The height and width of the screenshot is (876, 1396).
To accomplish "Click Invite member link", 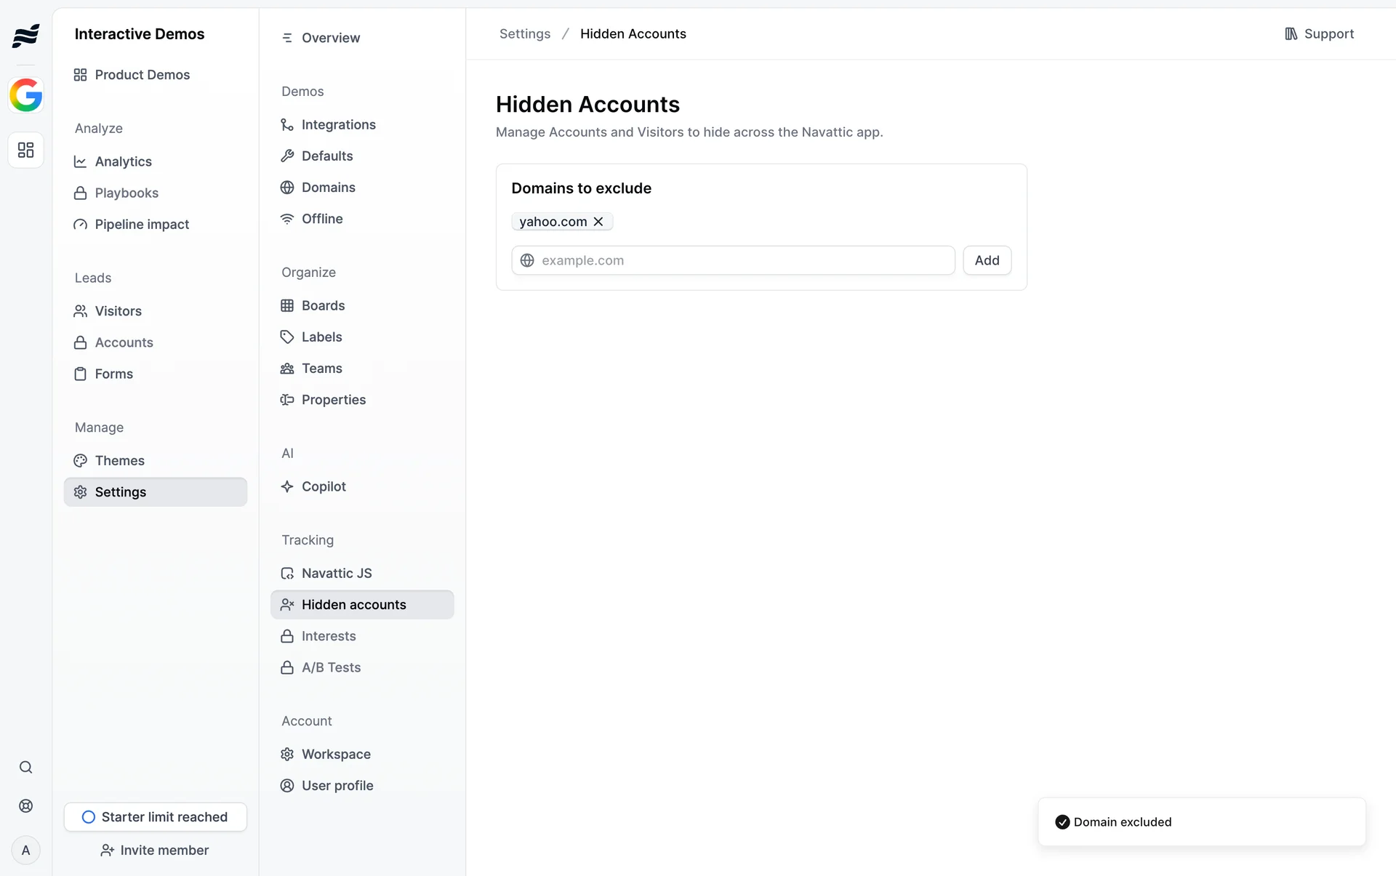I will coord(155,851).
